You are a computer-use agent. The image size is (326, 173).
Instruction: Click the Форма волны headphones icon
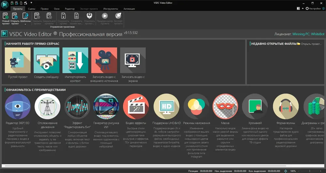286,106
